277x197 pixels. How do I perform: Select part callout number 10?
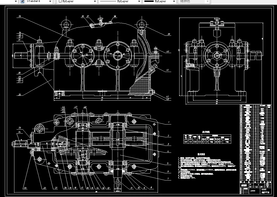139,188
